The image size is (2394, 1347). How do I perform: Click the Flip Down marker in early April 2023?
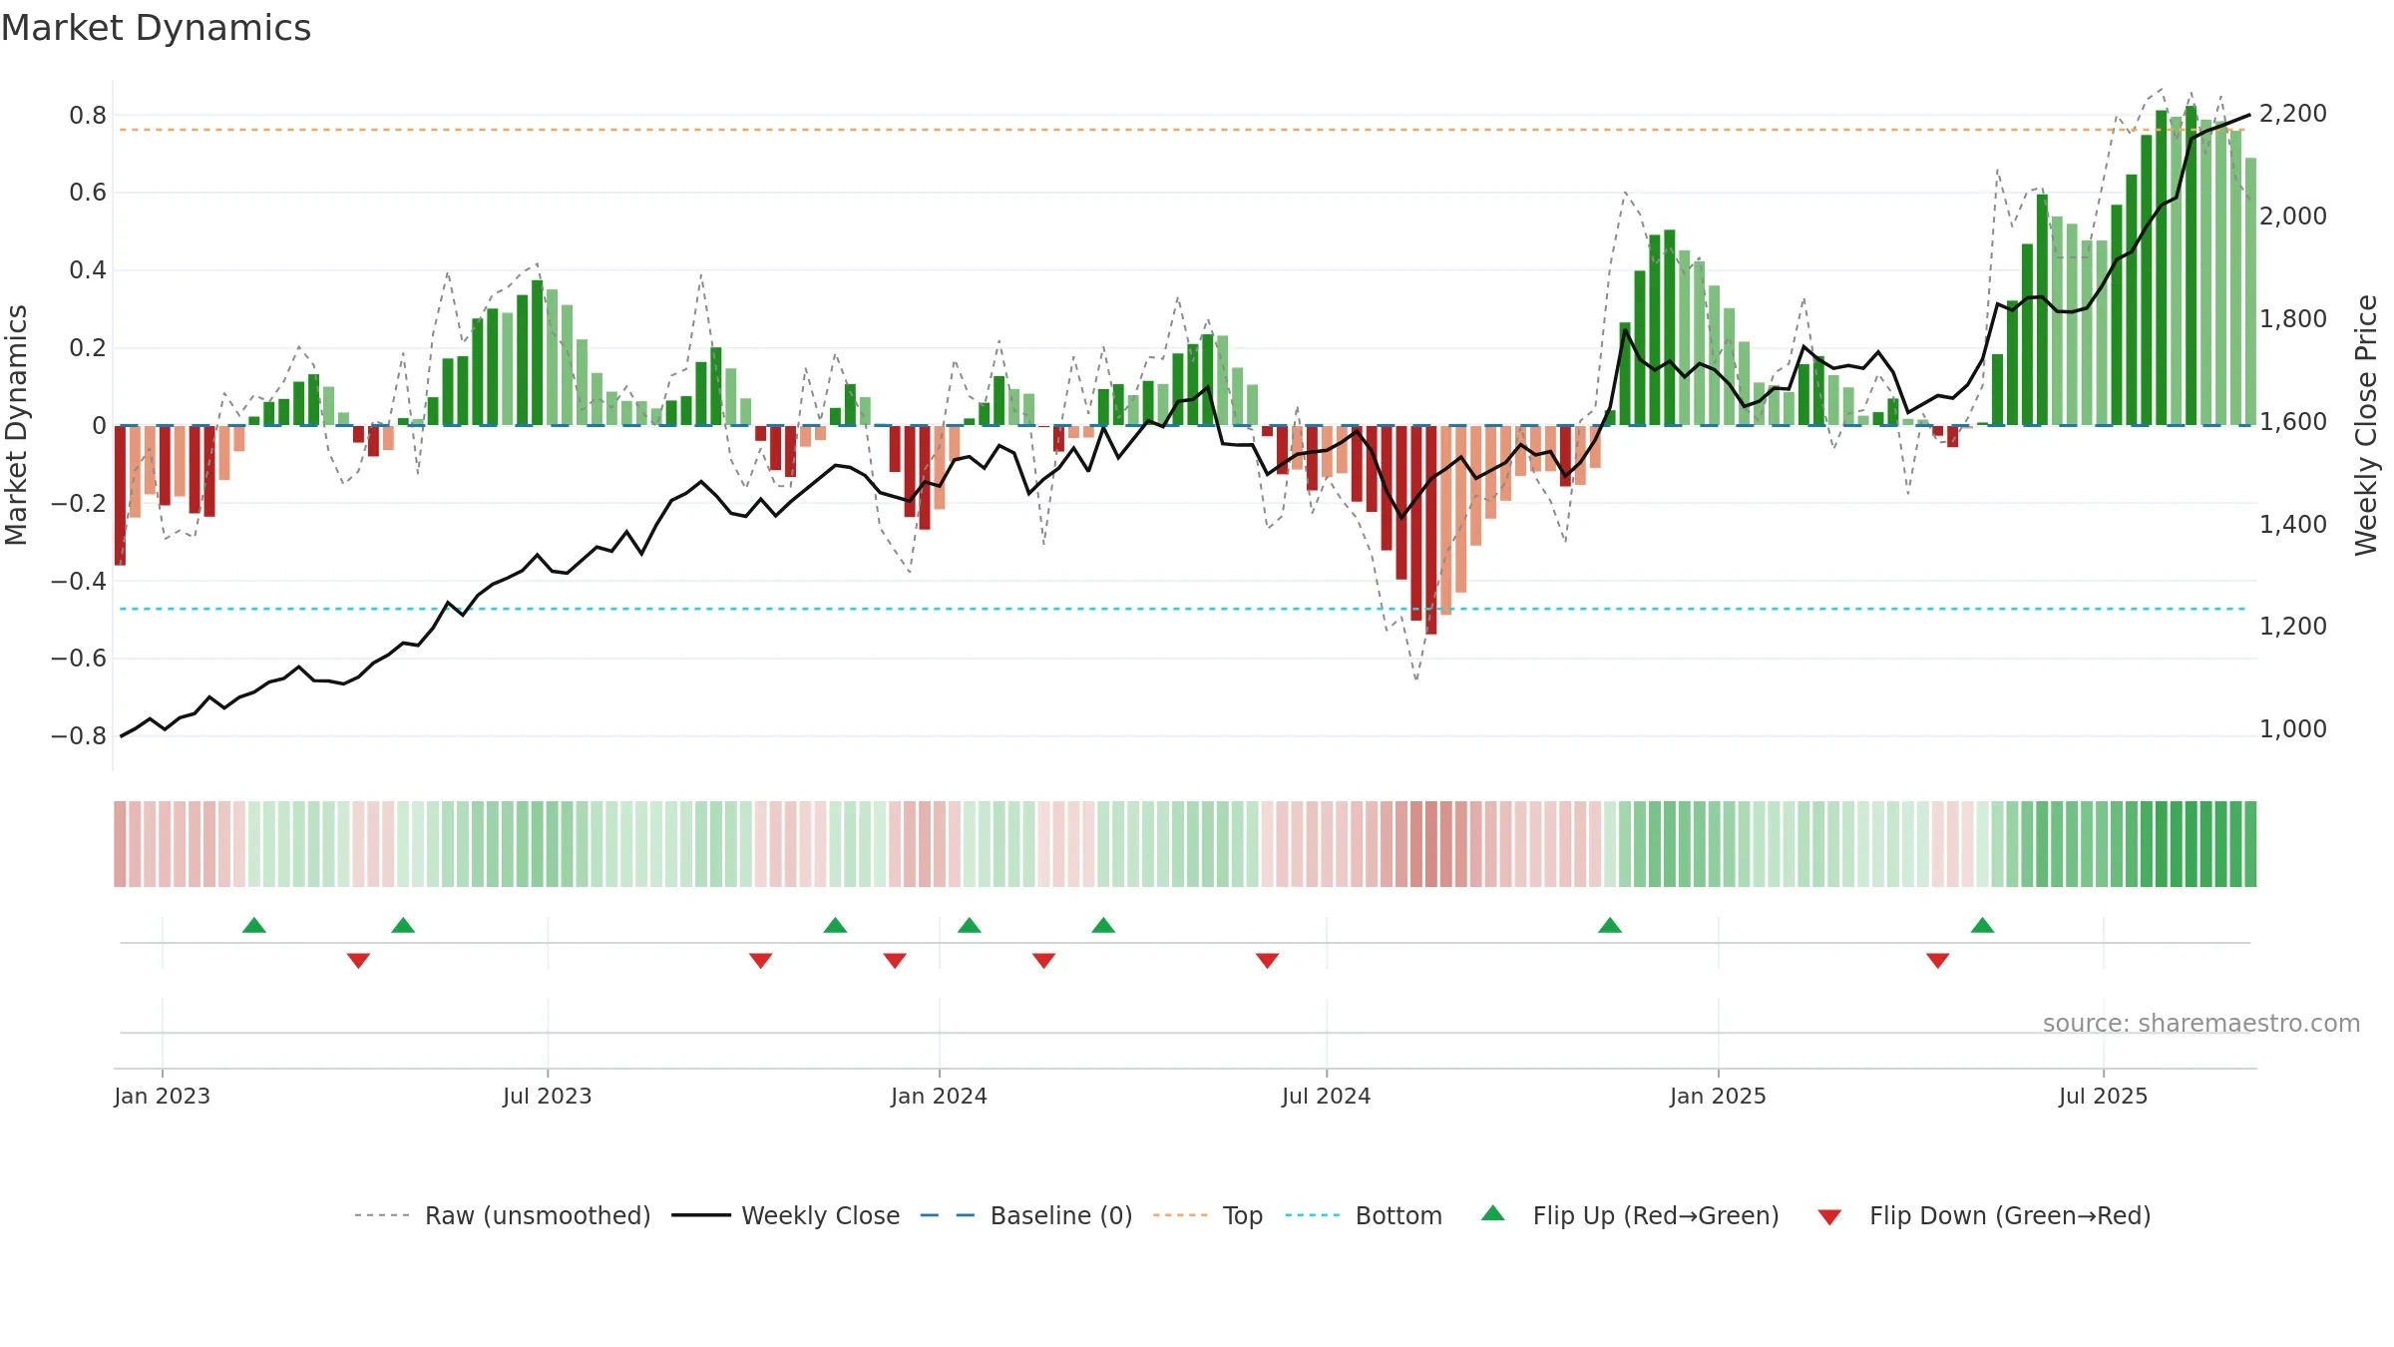359,961
